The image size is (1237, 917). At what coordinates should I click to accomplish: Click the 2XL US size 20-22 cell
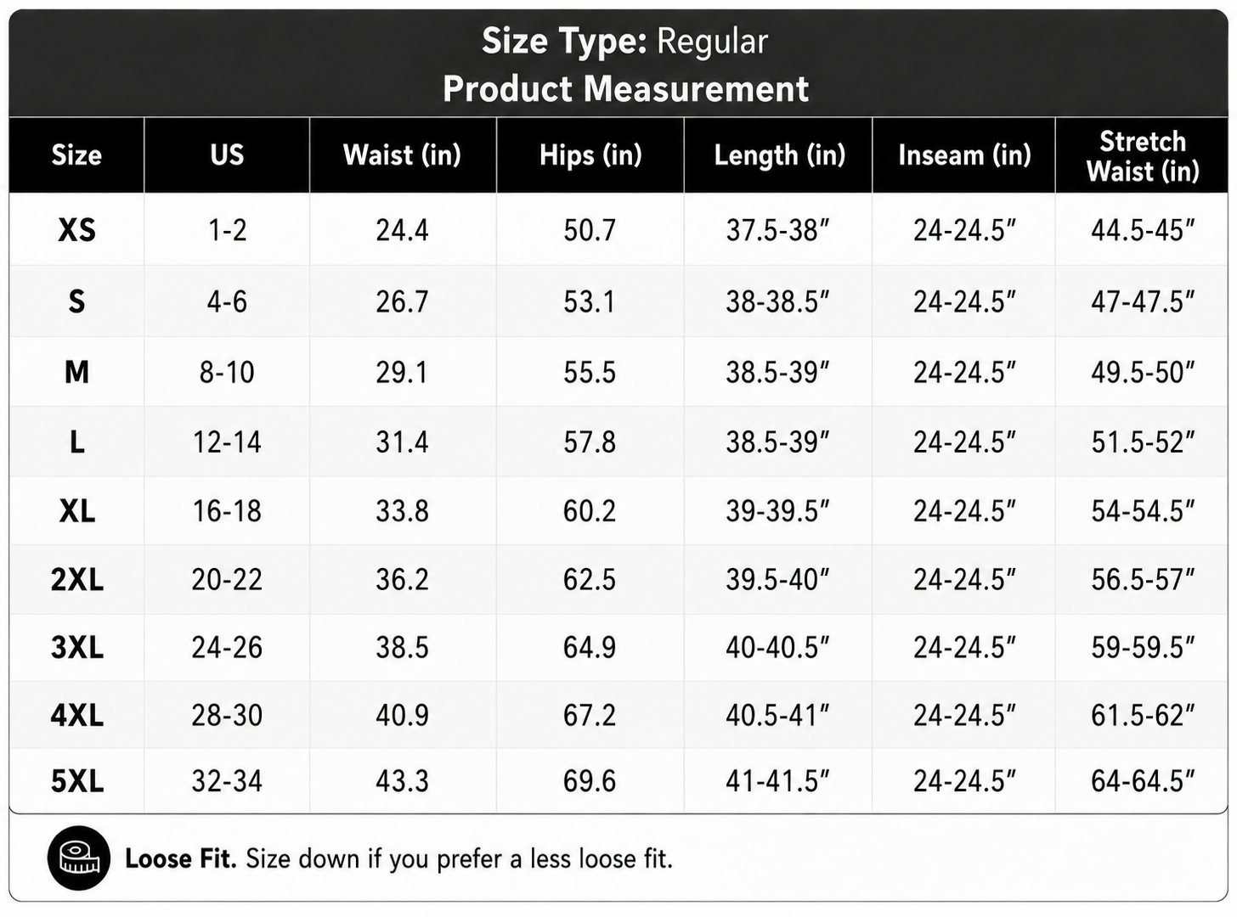pos(227,580)
